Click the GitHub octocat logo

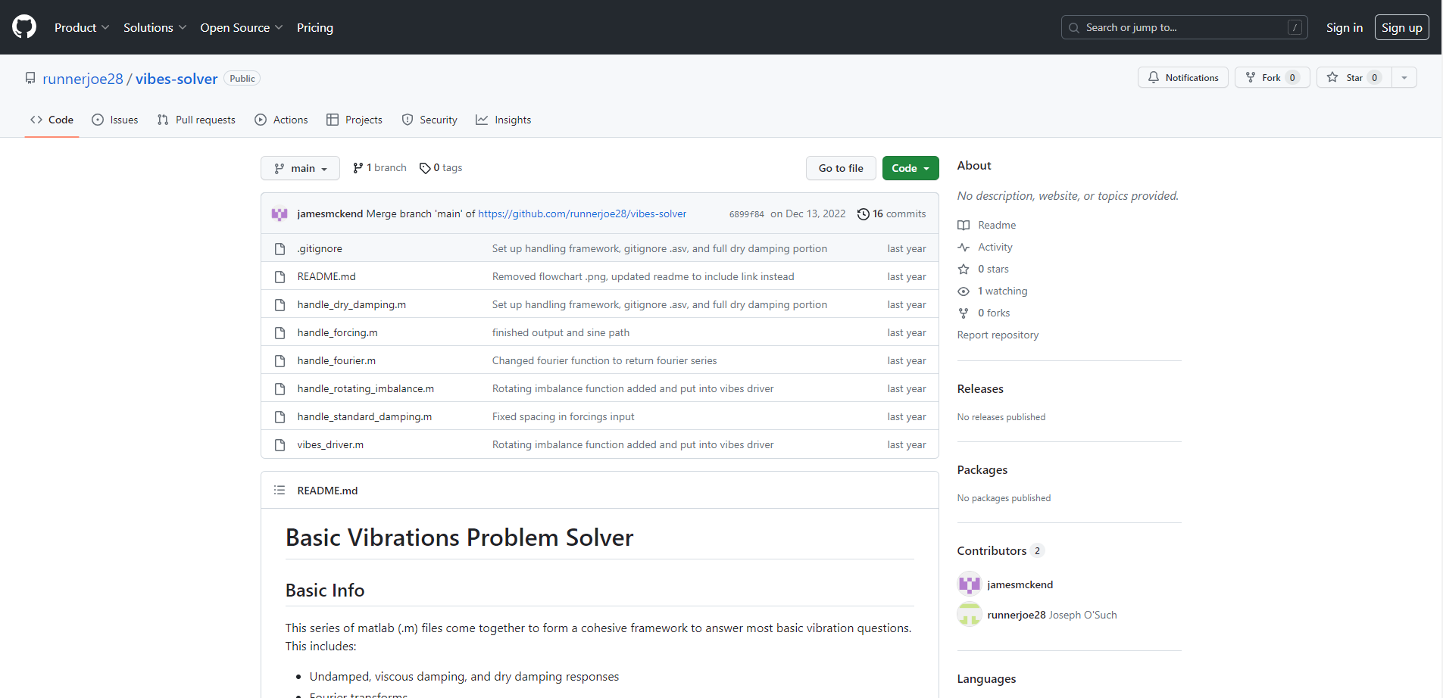[x=24, y=27]
